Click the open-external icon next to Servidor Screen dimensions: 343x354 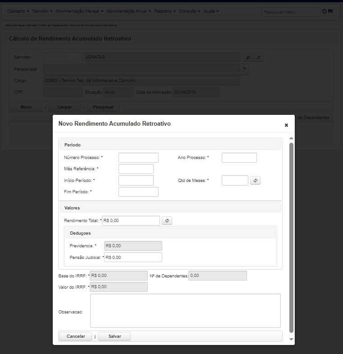(259, 57)
